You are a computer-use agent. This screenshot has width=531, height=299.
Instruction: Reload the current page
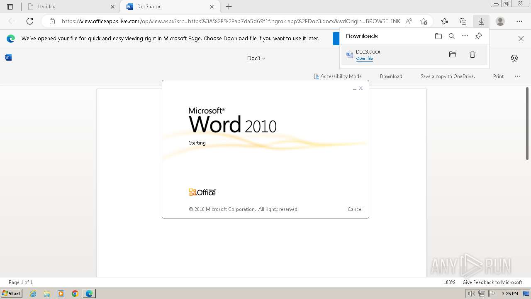coord(30,21)
